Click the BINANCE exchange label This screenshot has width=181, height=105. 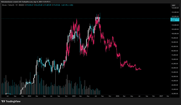[22, 5]
